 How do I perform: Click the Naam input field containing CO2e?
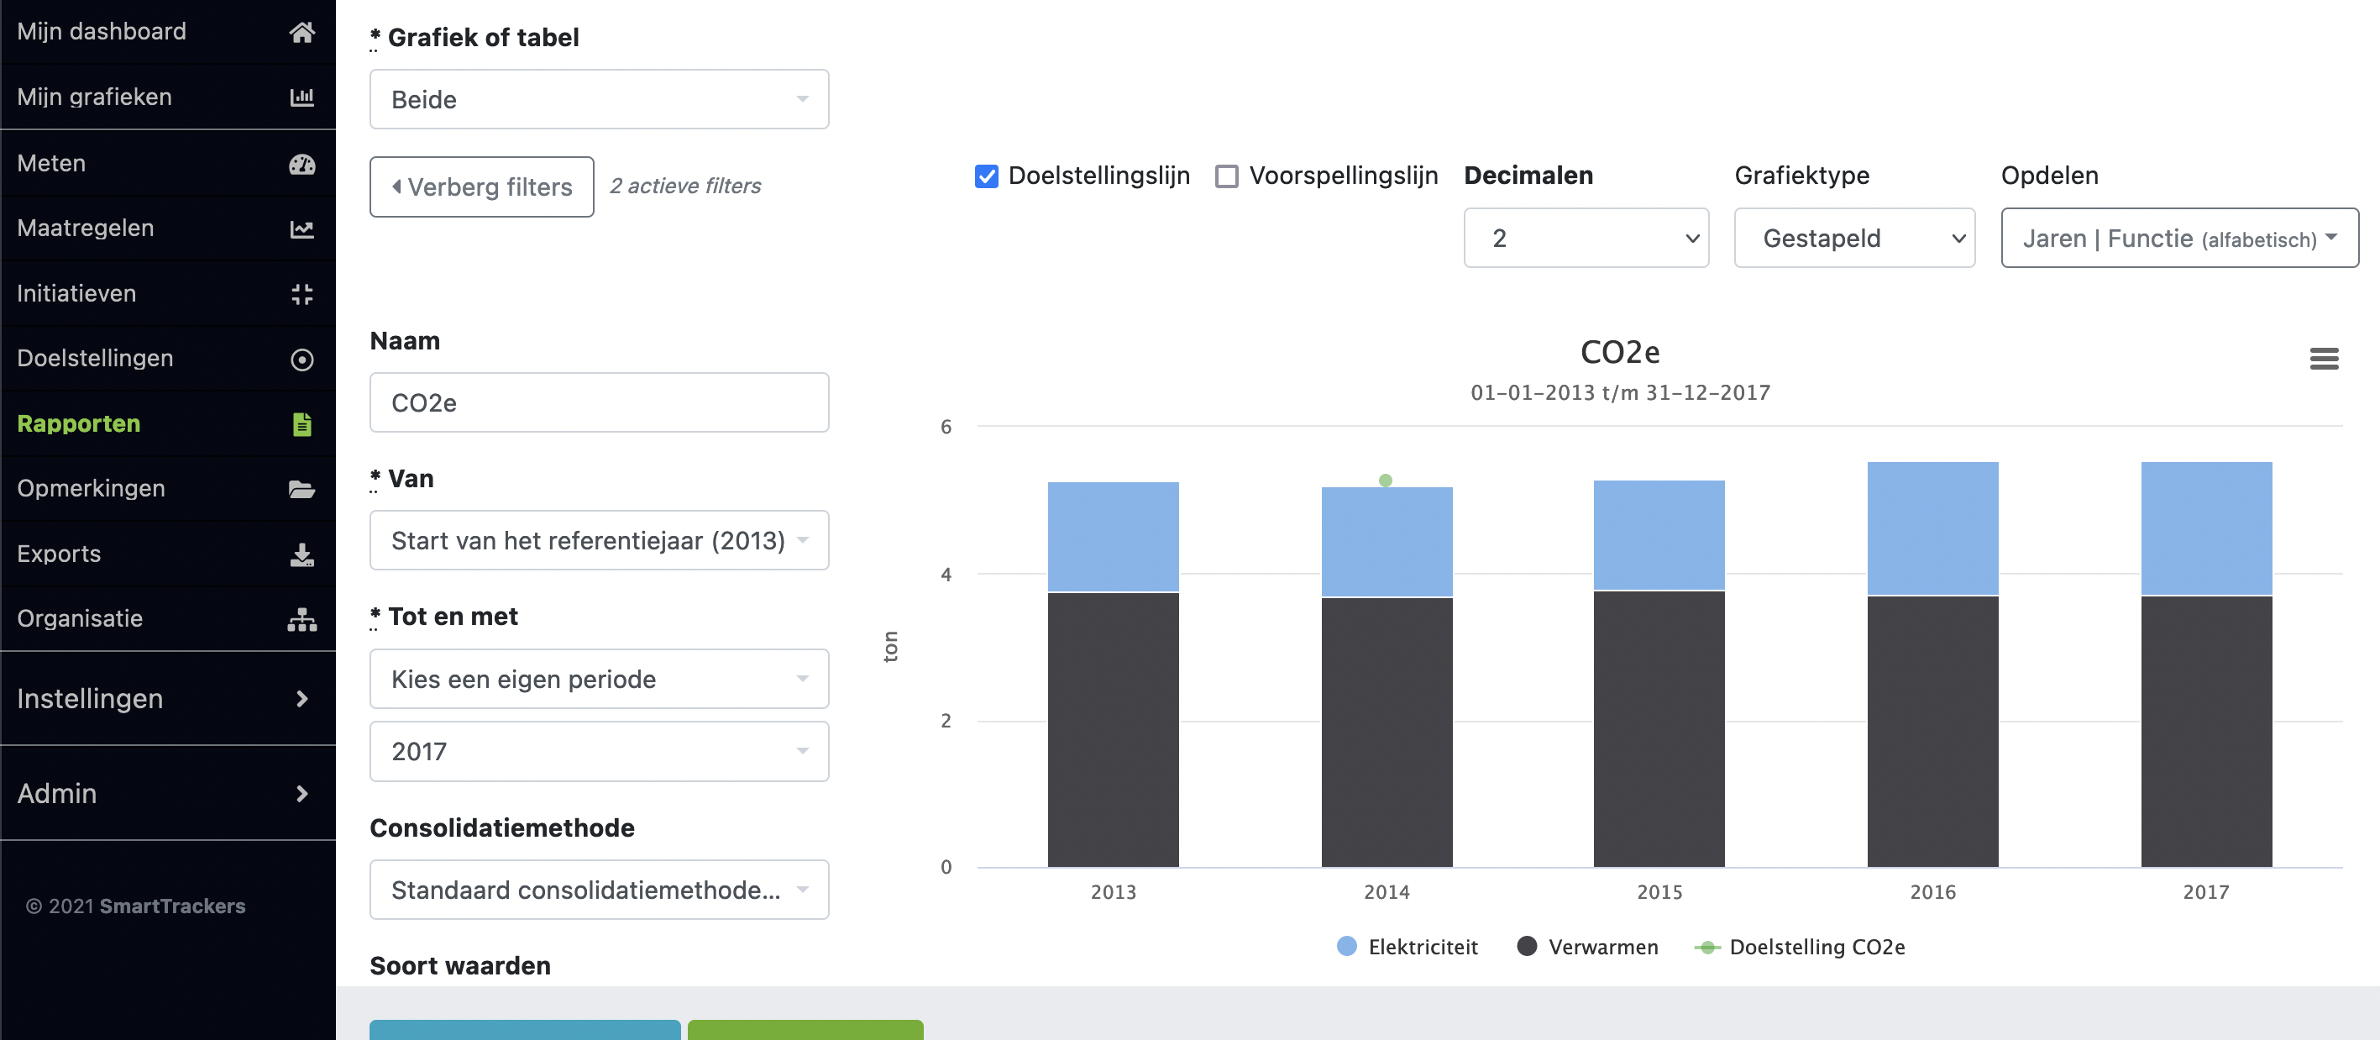[x=599, y=403]
